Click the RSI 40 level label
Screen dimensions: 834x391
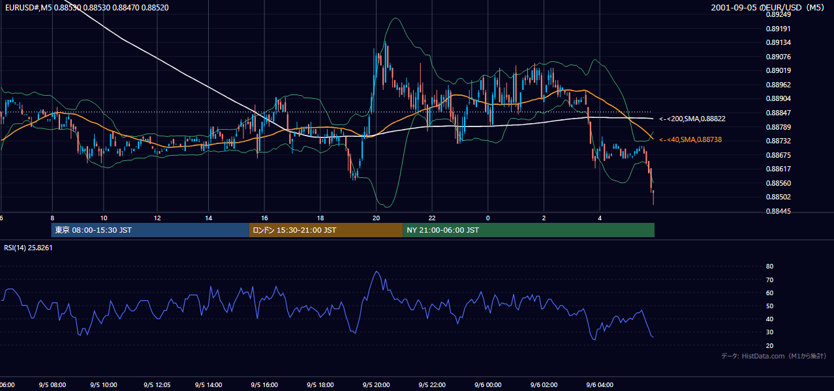point(769,319)
